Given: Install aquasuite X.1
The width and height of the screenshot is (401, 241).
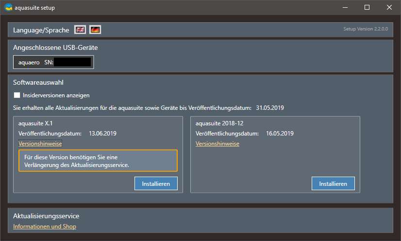Looking at the screenshot, I should pos(156,183).
